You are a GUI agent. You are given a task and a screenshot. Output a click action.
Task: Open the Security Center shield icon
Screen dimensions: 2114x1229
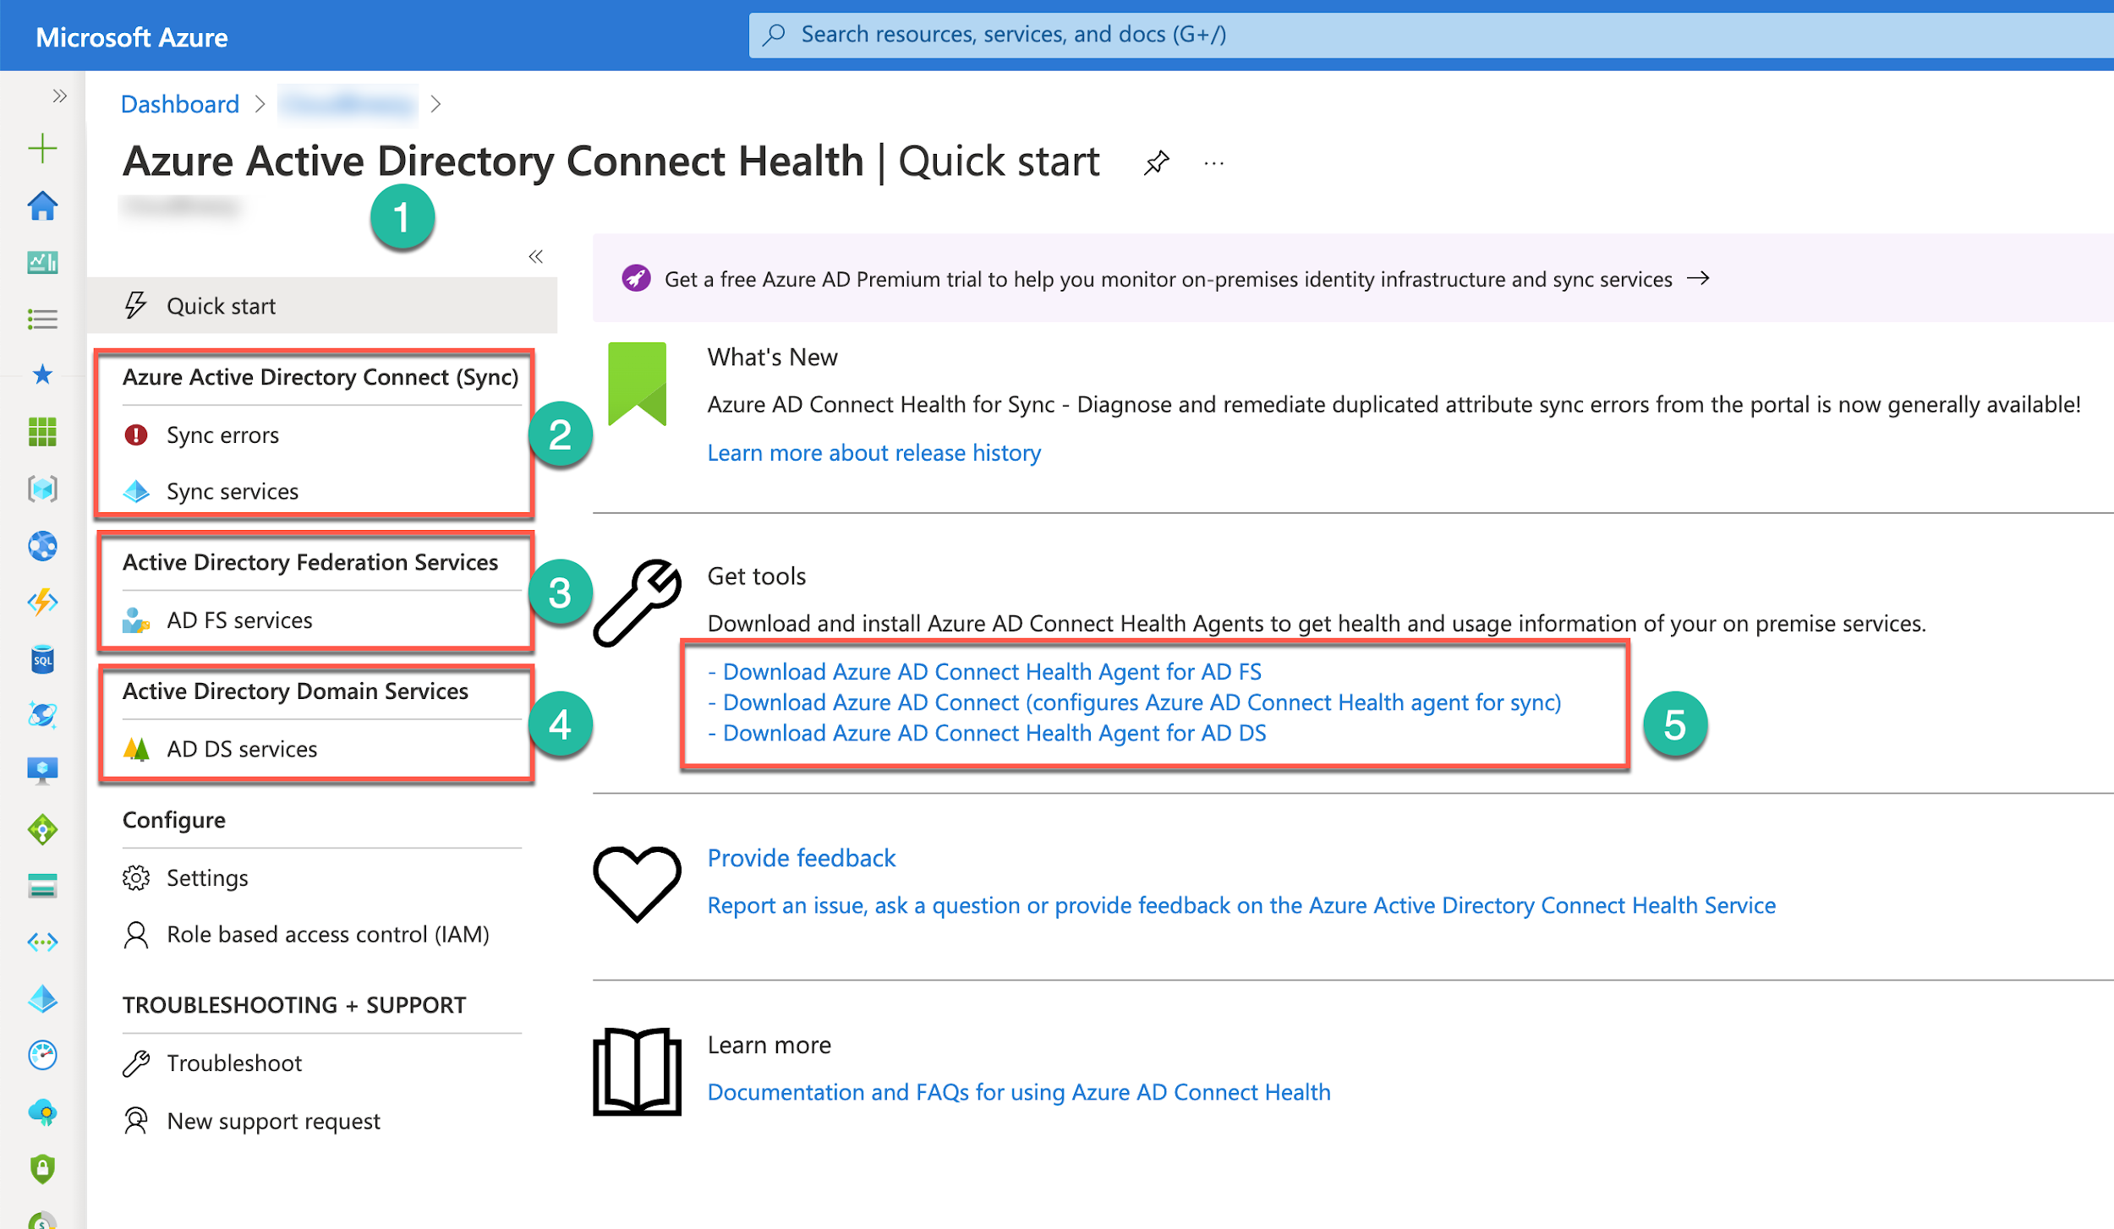(x=42, y=1169)
